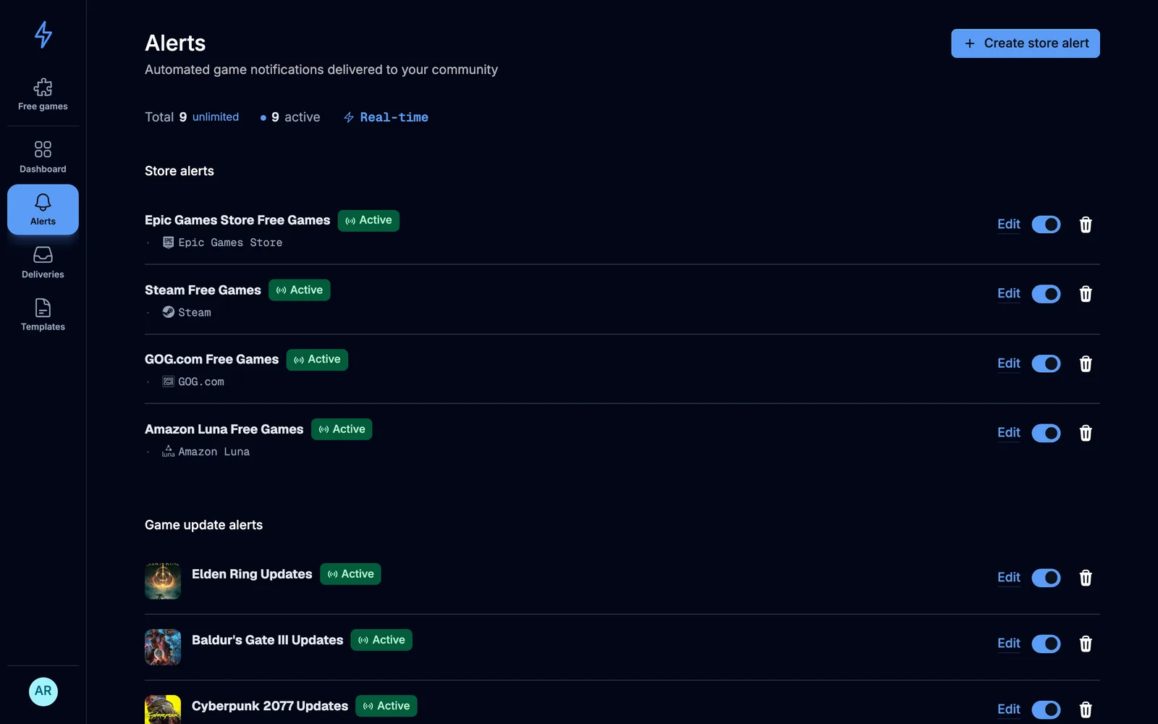
Task: Go to the Dashboard page
Action: (43, 157)
